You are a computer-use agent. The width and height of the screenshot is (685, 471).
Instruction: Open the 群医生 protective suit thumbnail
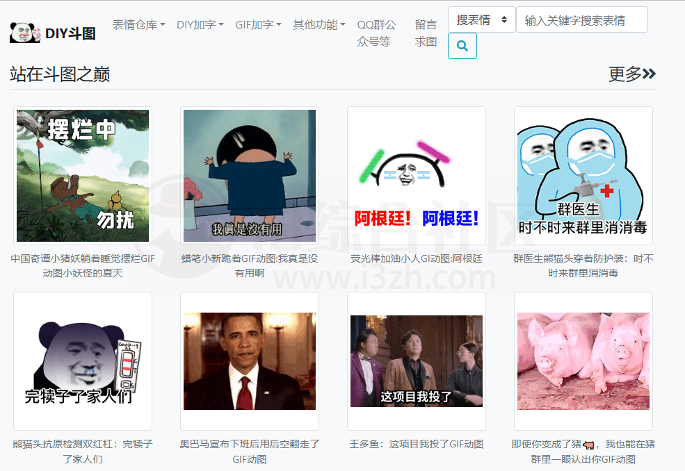click(583, 176)
